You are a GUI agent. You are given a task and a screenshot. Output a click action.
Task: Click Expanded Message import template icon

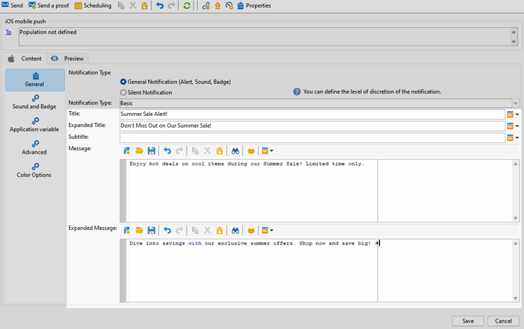point(126,231)
